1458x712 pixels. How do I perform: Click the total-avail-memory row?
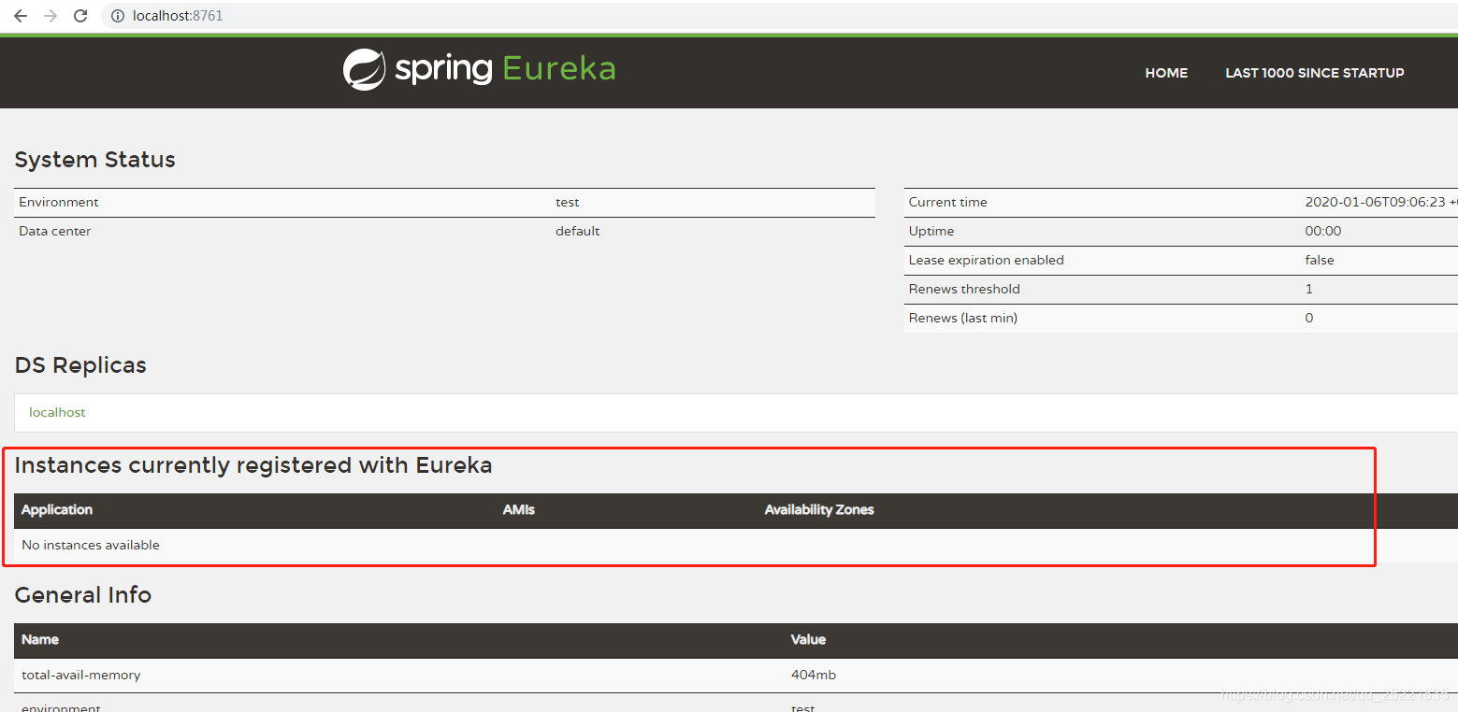click(x=80, y=675)
